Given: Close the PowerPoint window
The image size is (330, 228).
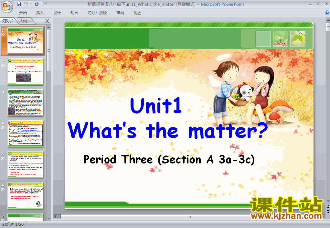Looking at the screenshot, I should click(327, 4).
